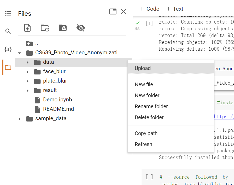Collapse the CS639_Photo_Video_Anonymizati folder
This screenshot has height=185, width=234.
pyautogui.click(x=20, y=53)
